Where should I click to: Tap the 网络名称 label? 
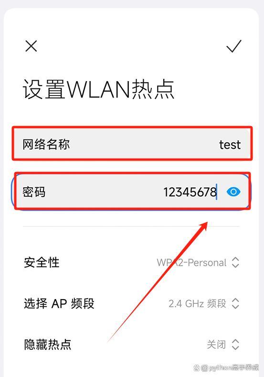click(x=46, y=144)
